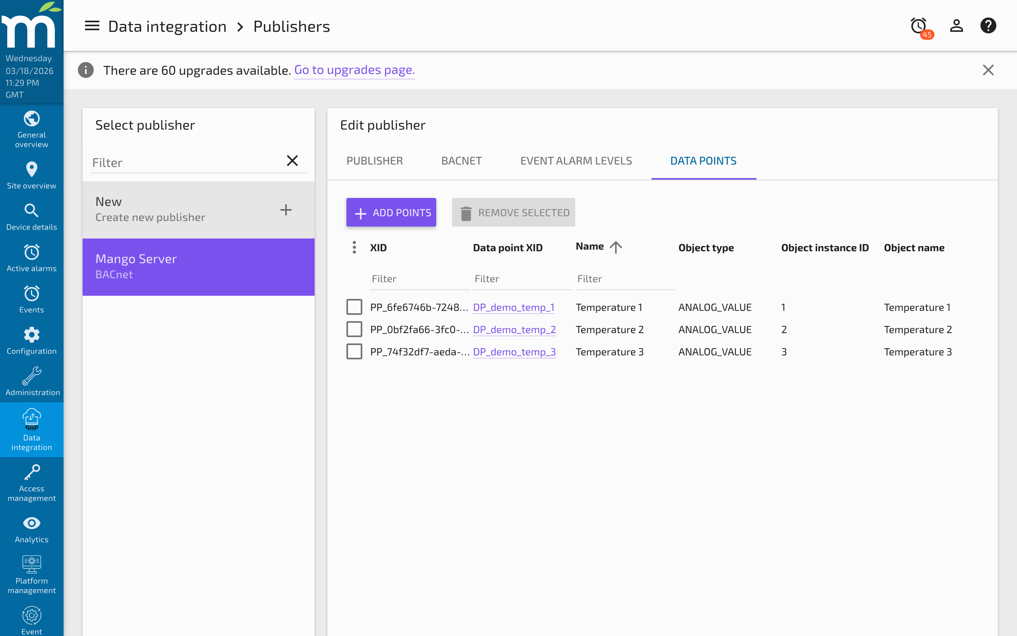Open General overview in sidebar
This screenshot has height=636, width=1017.
pos(31,129)
